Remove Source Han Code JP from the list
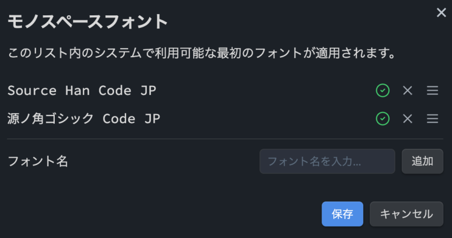This screenshot has width=452, height=238. (x=407, y=90)
